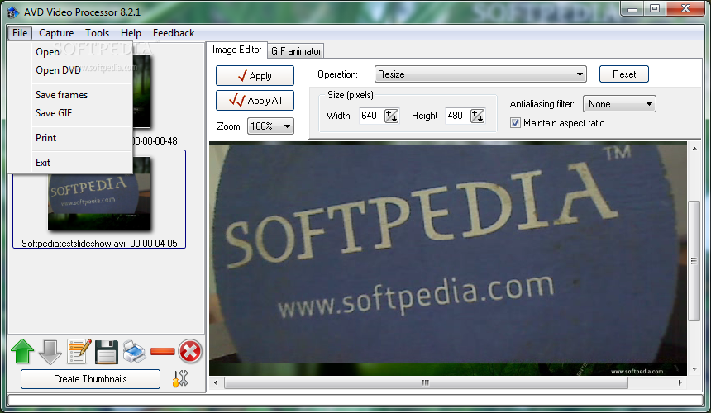Select the Softpedia frame thumbnail 00-00-04-05
The height and width of the screenshot is (413, 711).
click(x=99, y=193)
